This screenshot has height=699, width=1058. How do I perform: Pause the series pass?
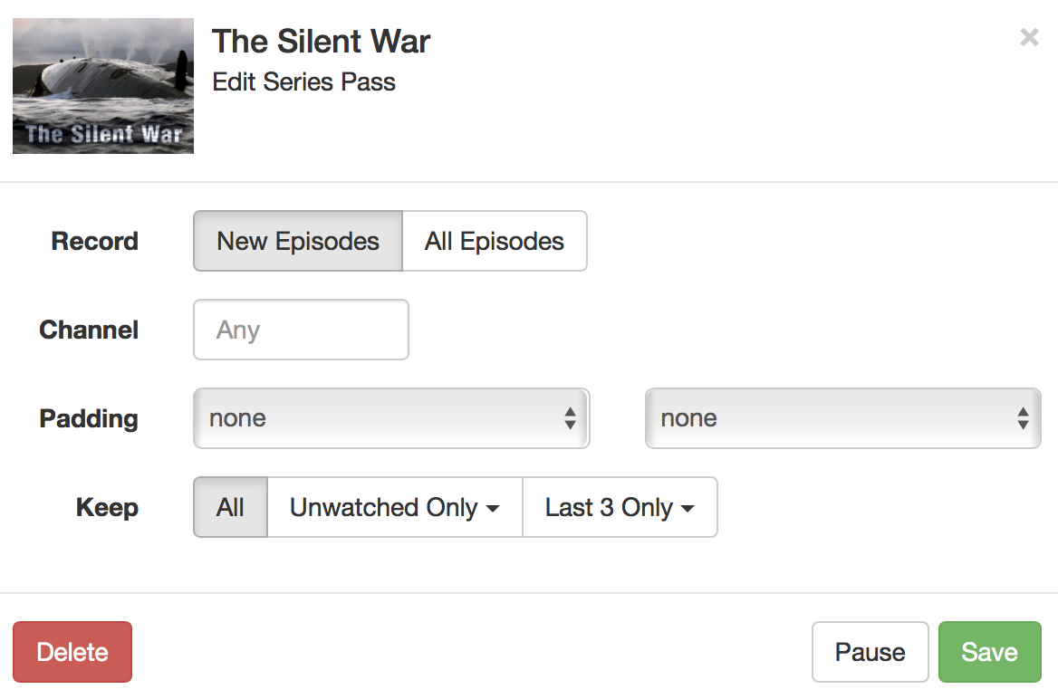(870, 652)
